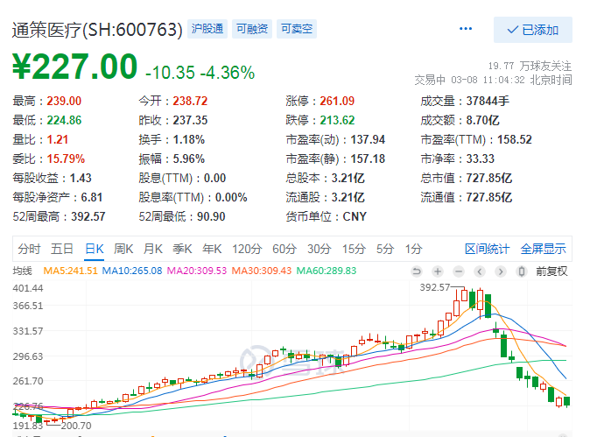Click the 成交额 value 8.70亿

click(482, 120)
